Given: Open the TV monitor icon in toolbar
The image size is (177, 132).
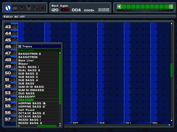Looking at the screenshot, I should (15, 8).
